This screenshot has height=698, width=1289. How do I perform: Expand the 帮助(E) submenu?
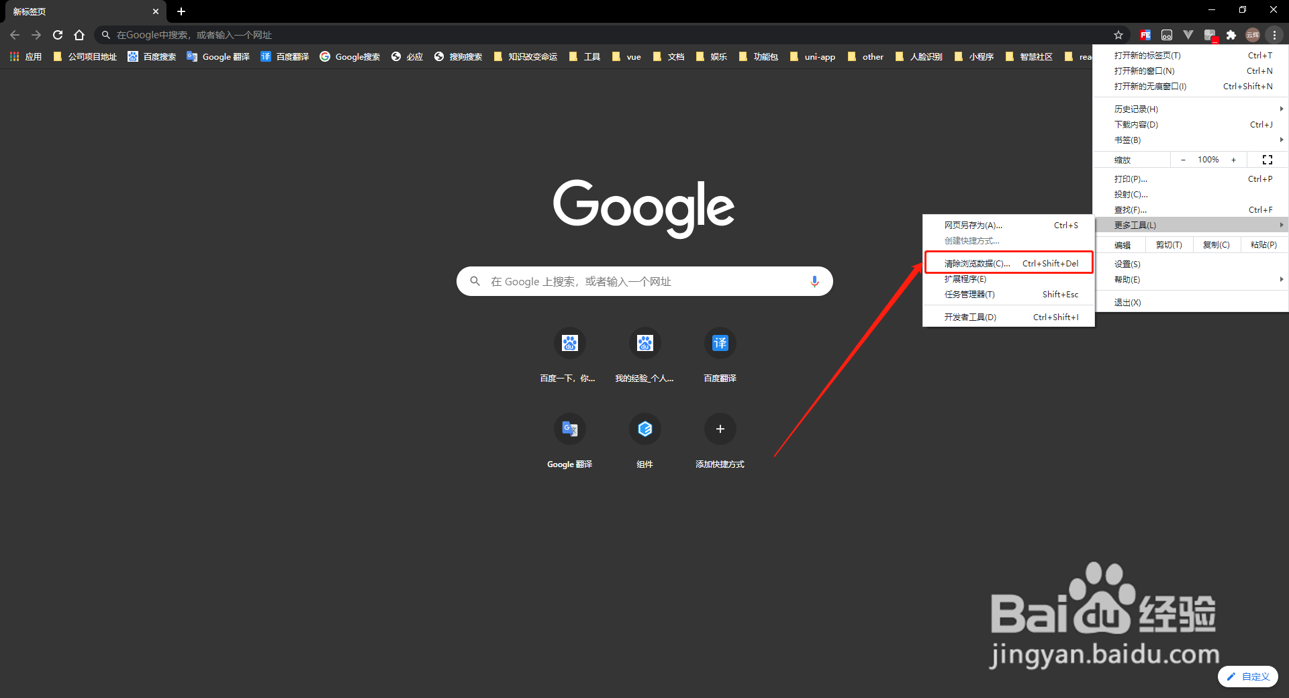point(1191,279)
